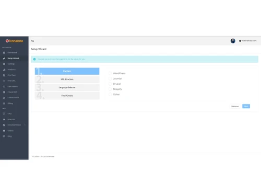Click the Billing card icon
This screenshot has height=196, width=261.
click(4, 103)
